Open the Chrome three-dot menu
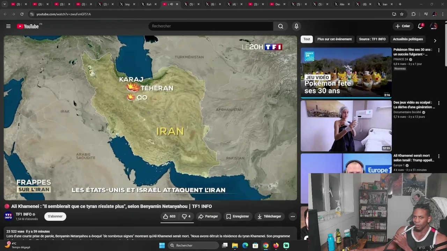 [442, 14]
